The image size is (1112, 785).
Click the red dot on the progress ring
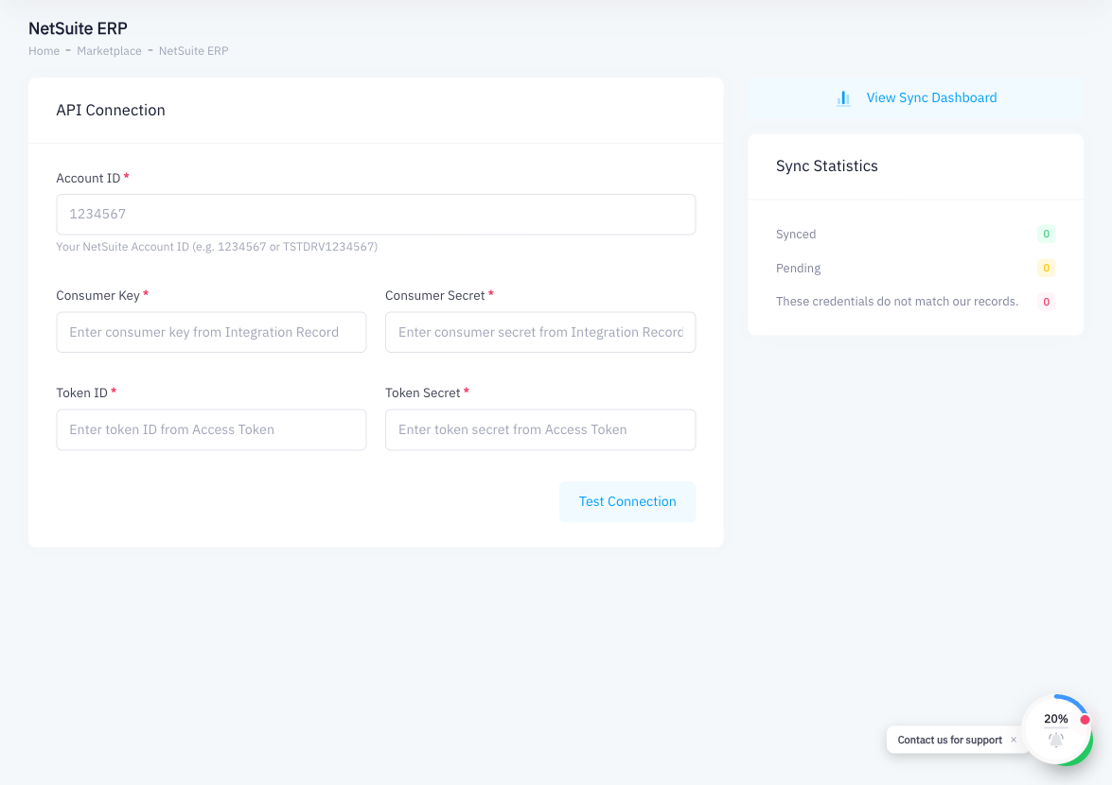click(x=1085, y=720)
